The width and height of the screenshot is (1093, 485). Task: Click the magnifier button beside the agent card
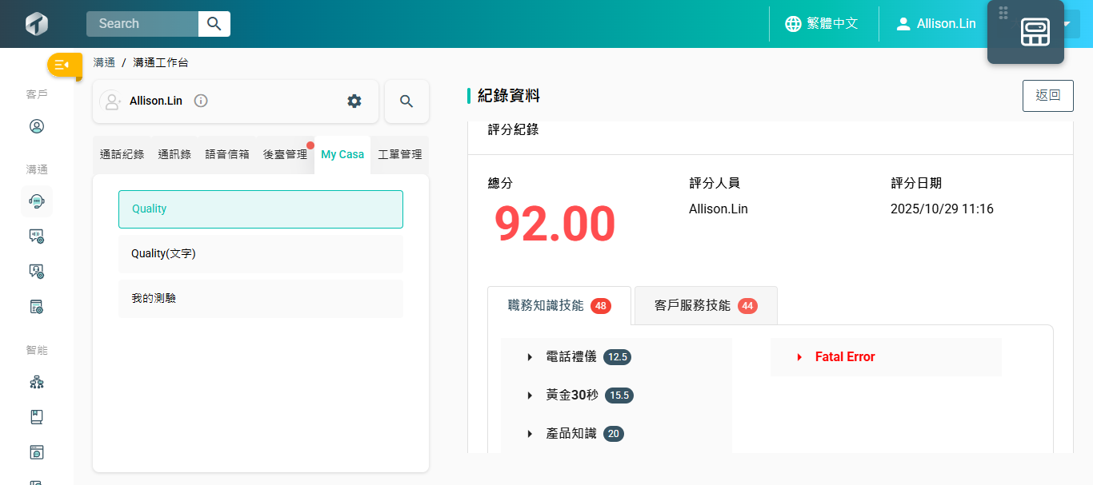pyautogui.click(x=406, y=101)
